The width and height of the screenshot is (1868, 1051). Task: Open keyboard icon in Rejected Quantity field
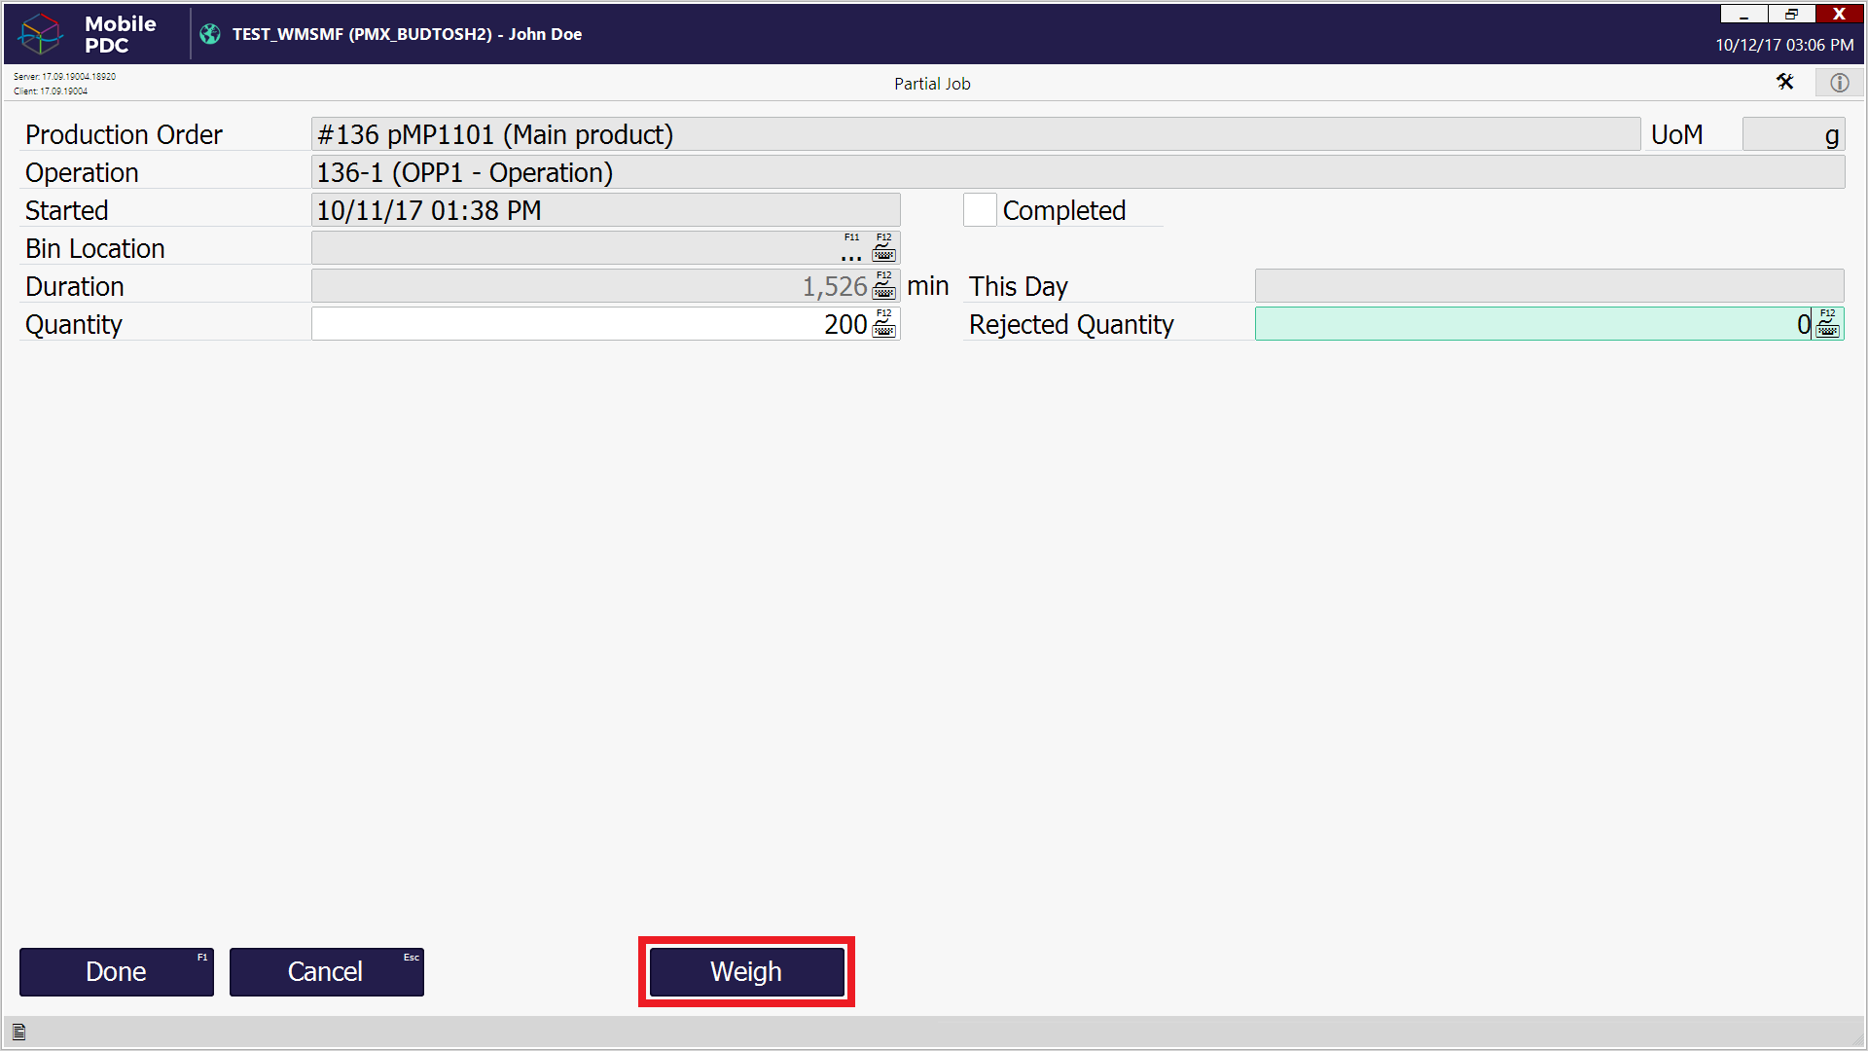click(x=1827, y=325)
